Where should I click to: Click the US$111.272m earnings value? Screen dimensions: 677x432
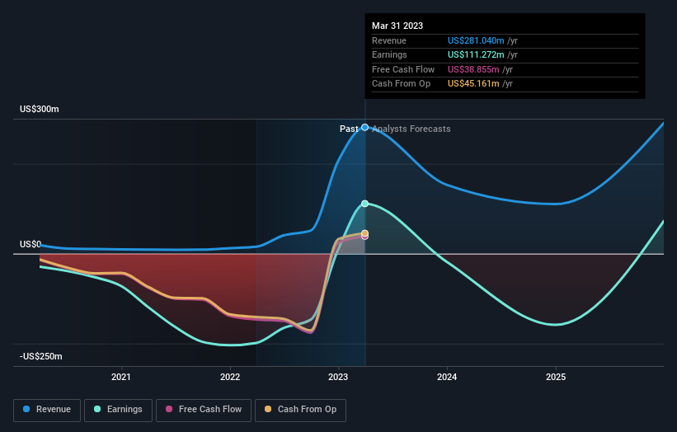point(476,54)
